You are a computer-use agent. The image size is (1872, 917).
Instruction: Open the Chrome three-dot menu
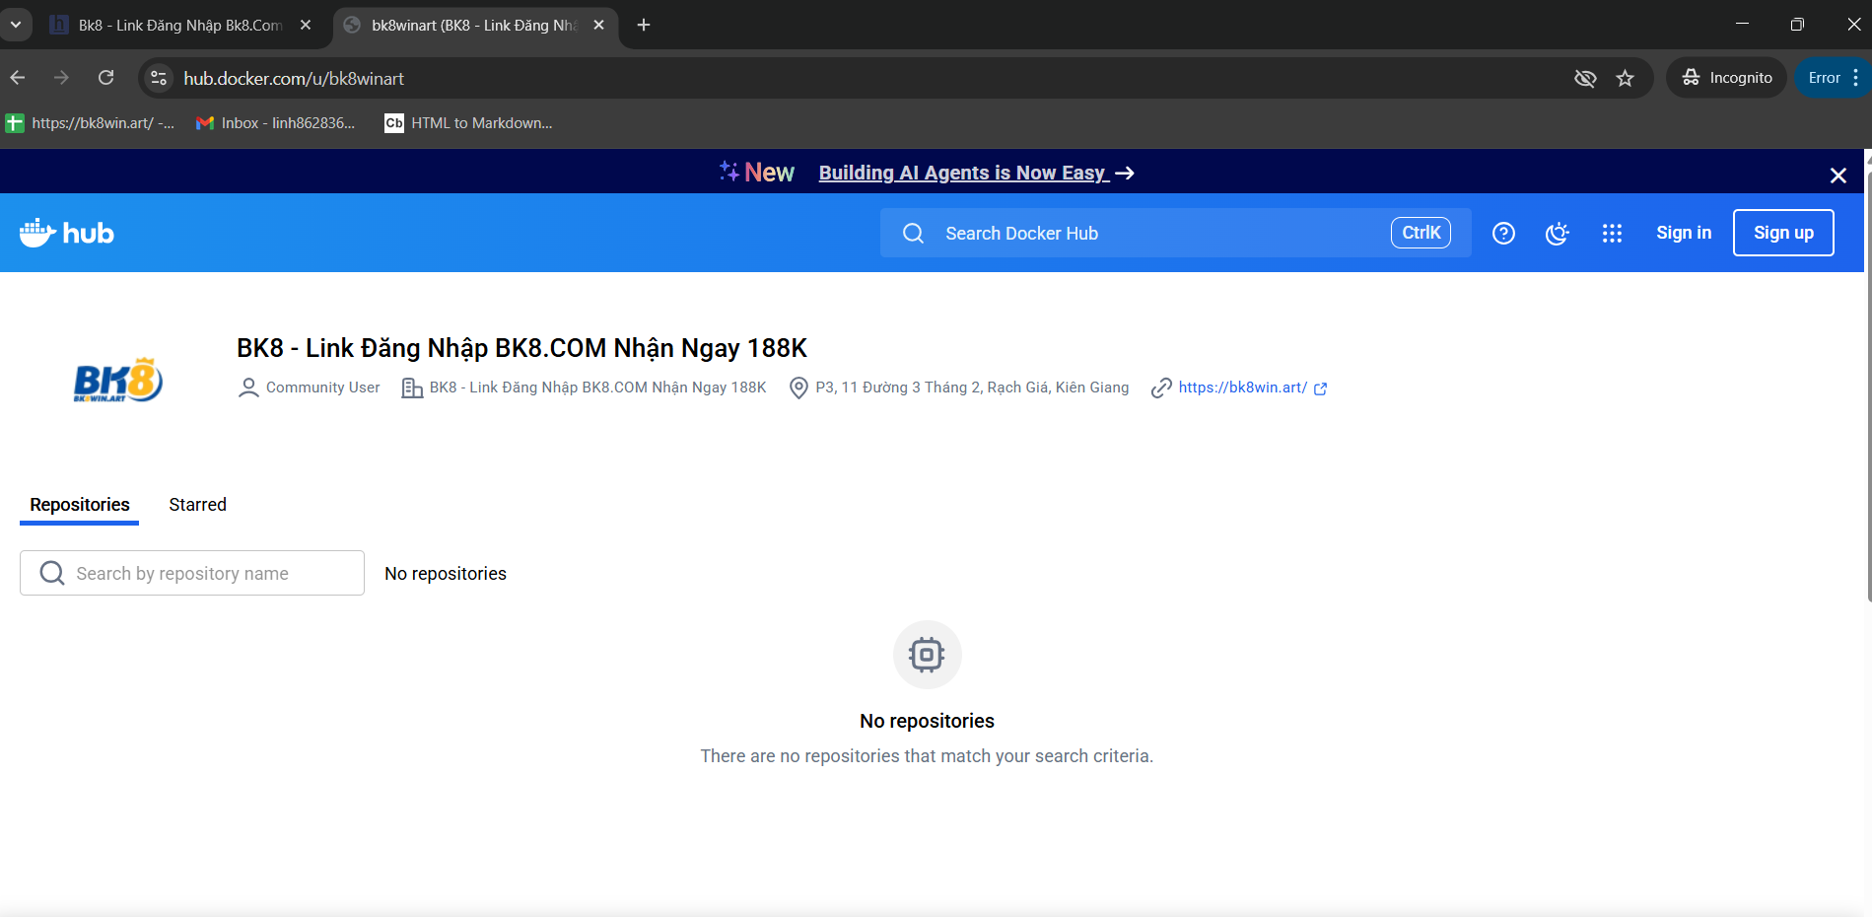1856,78
